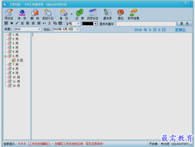Open the 通讯录 contacts icon
The image size is (195, 147).
(x=107, y=14)
